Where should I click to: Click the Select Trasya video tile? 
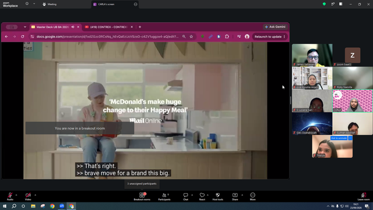(x=332, y=146)
